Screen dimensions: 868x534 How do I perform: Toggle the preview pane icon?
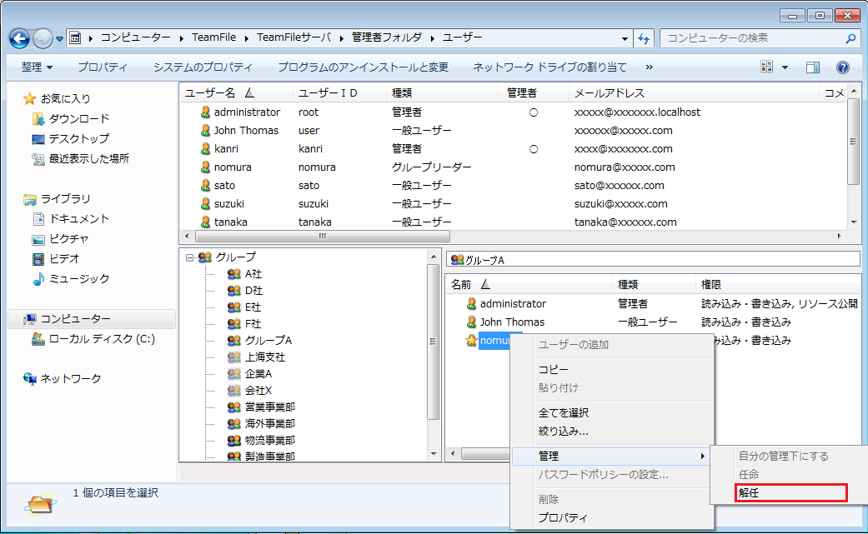(x=813, y=67)
